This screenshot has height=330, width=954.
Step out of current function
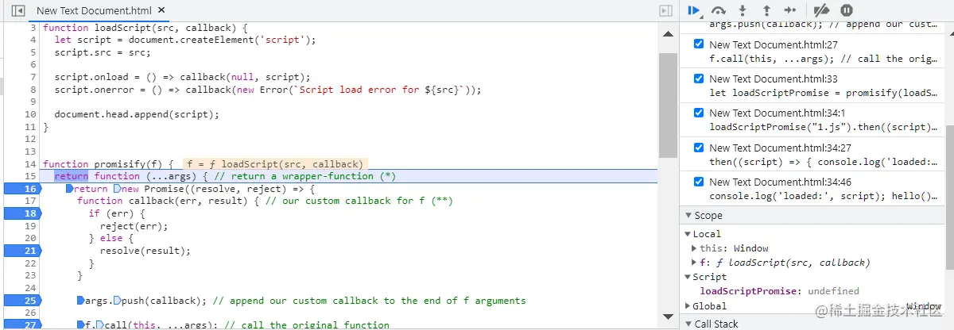point(766,10)
